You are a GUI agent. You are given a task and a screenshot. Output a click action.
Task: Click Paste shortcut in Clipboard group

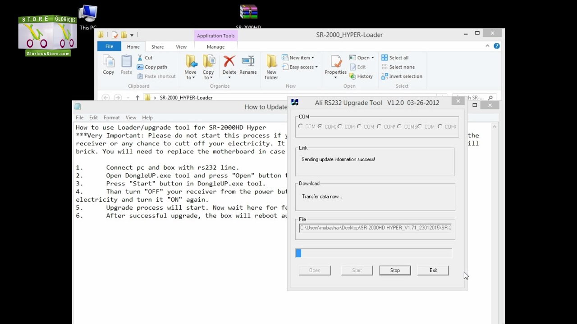[156, 76]
